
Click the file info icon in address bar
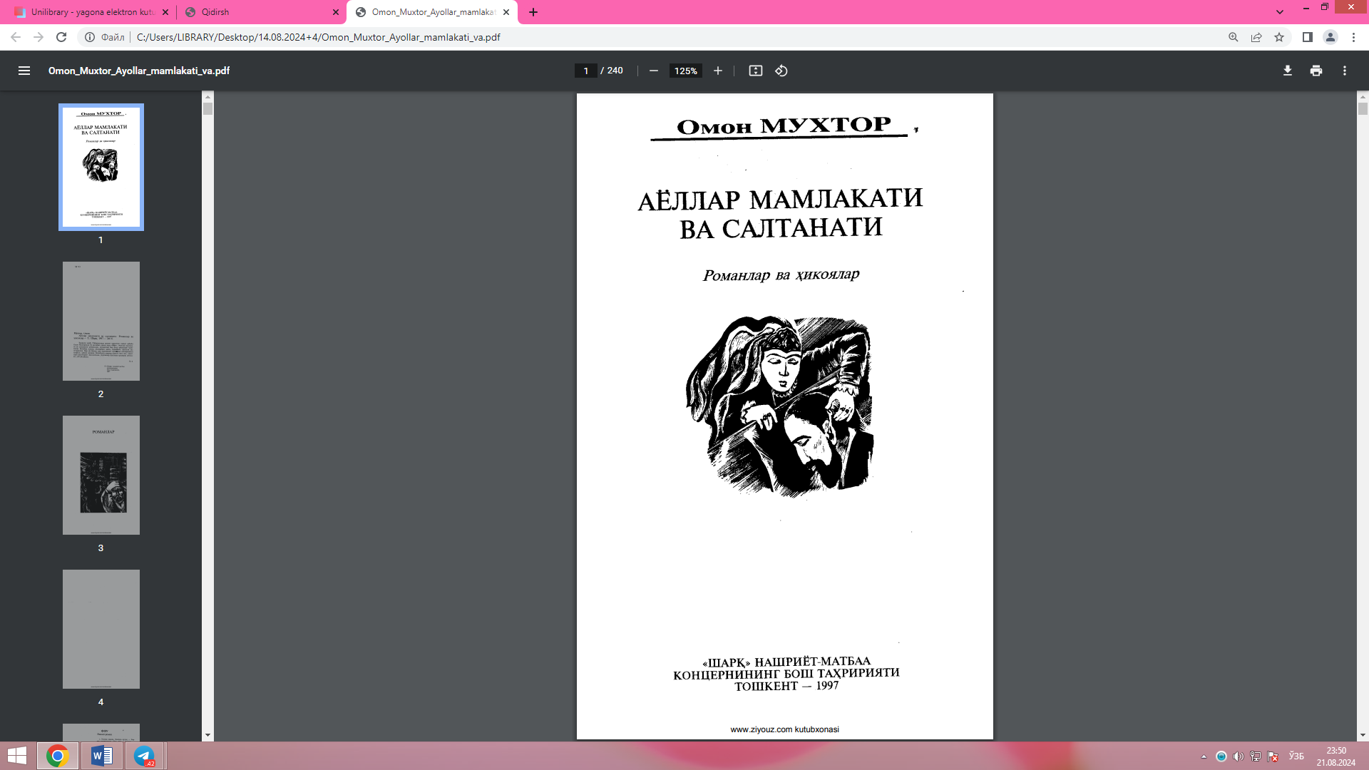point(90,37)
